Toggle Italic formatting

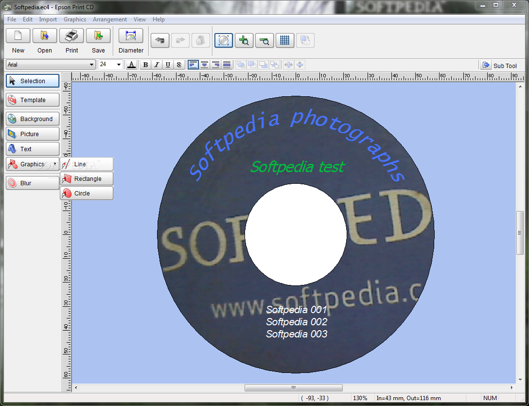pyautogui.click(x=157, y=65)
